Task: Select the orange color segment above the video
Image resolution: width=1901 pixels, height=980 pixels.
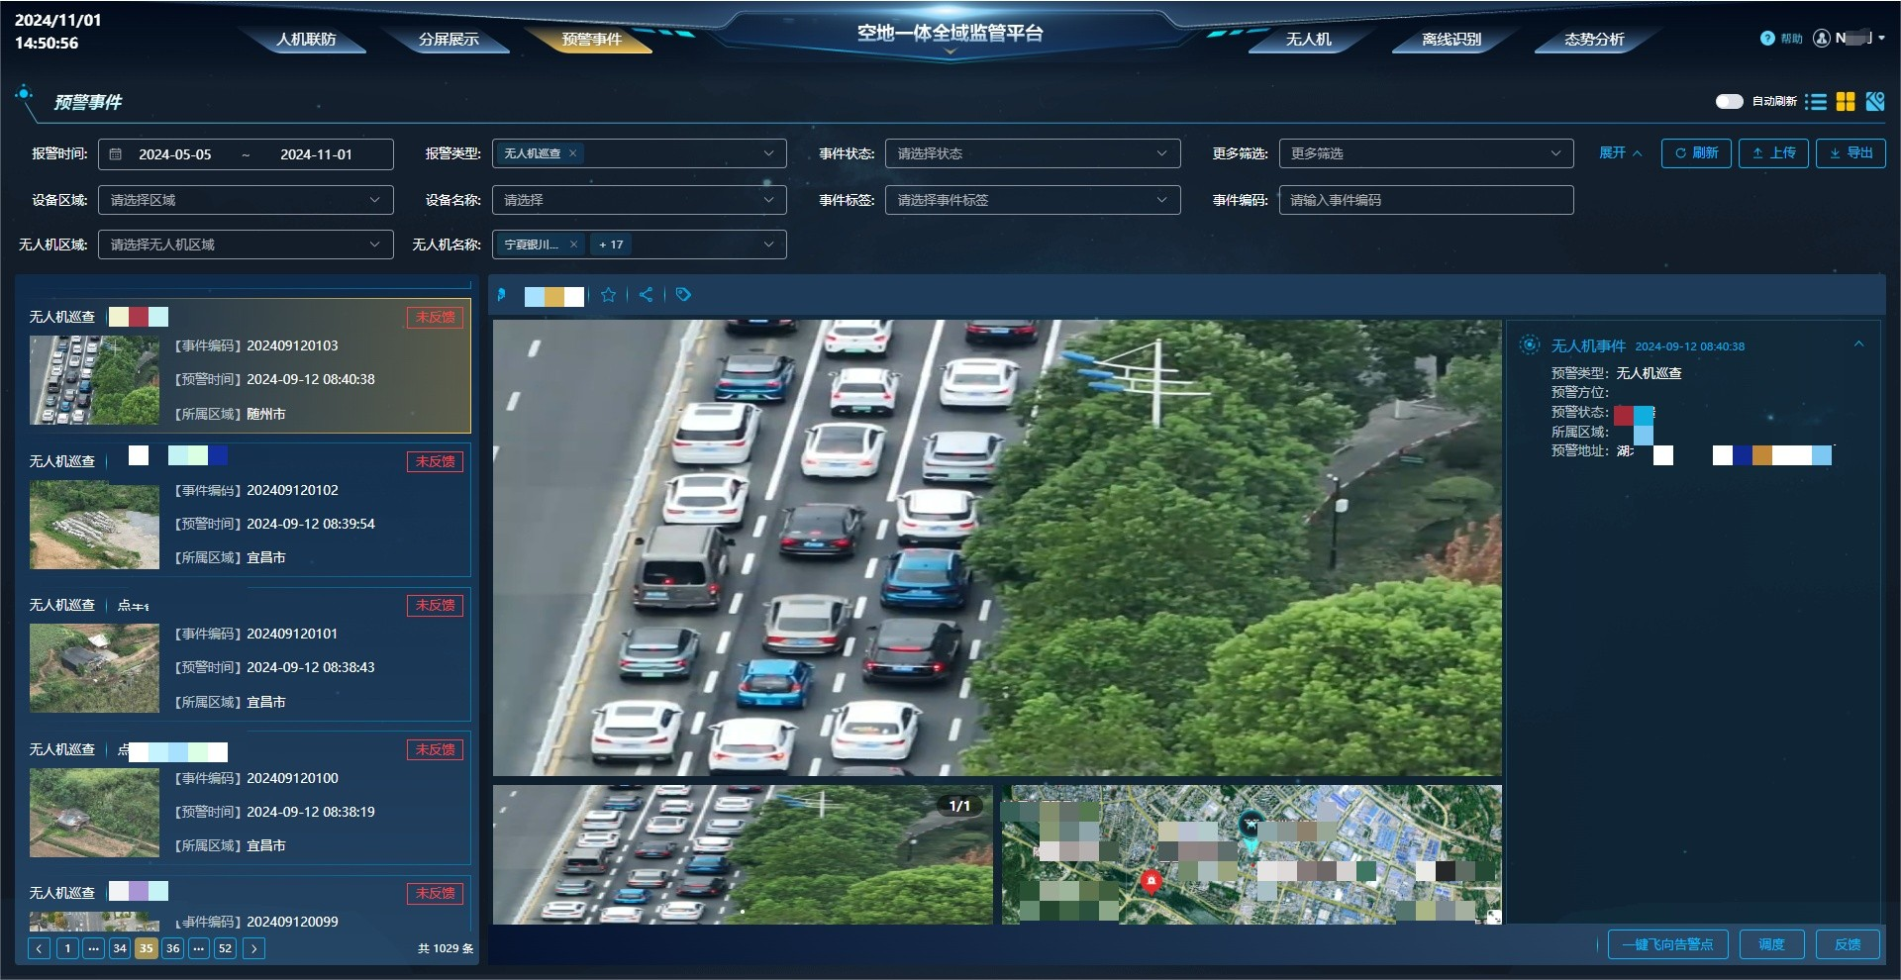Action: coord(553,296)
